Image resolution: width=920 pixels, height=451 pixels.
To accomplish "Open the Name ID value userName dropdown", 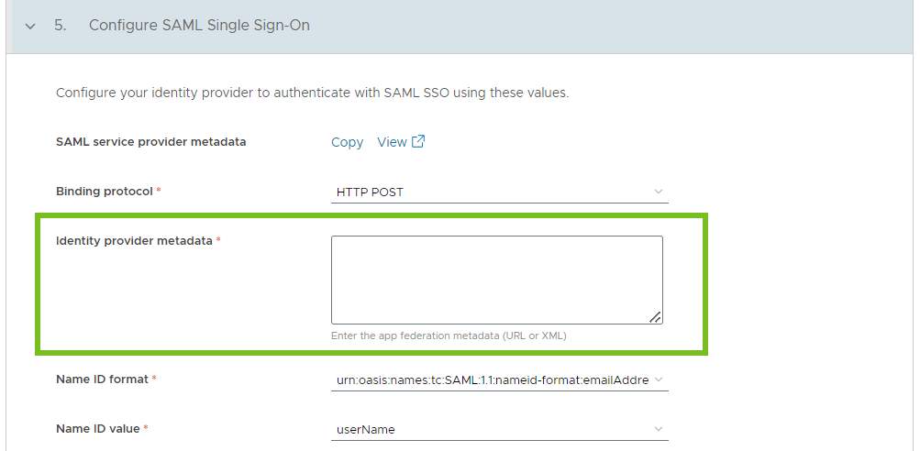I will (499, 429).
